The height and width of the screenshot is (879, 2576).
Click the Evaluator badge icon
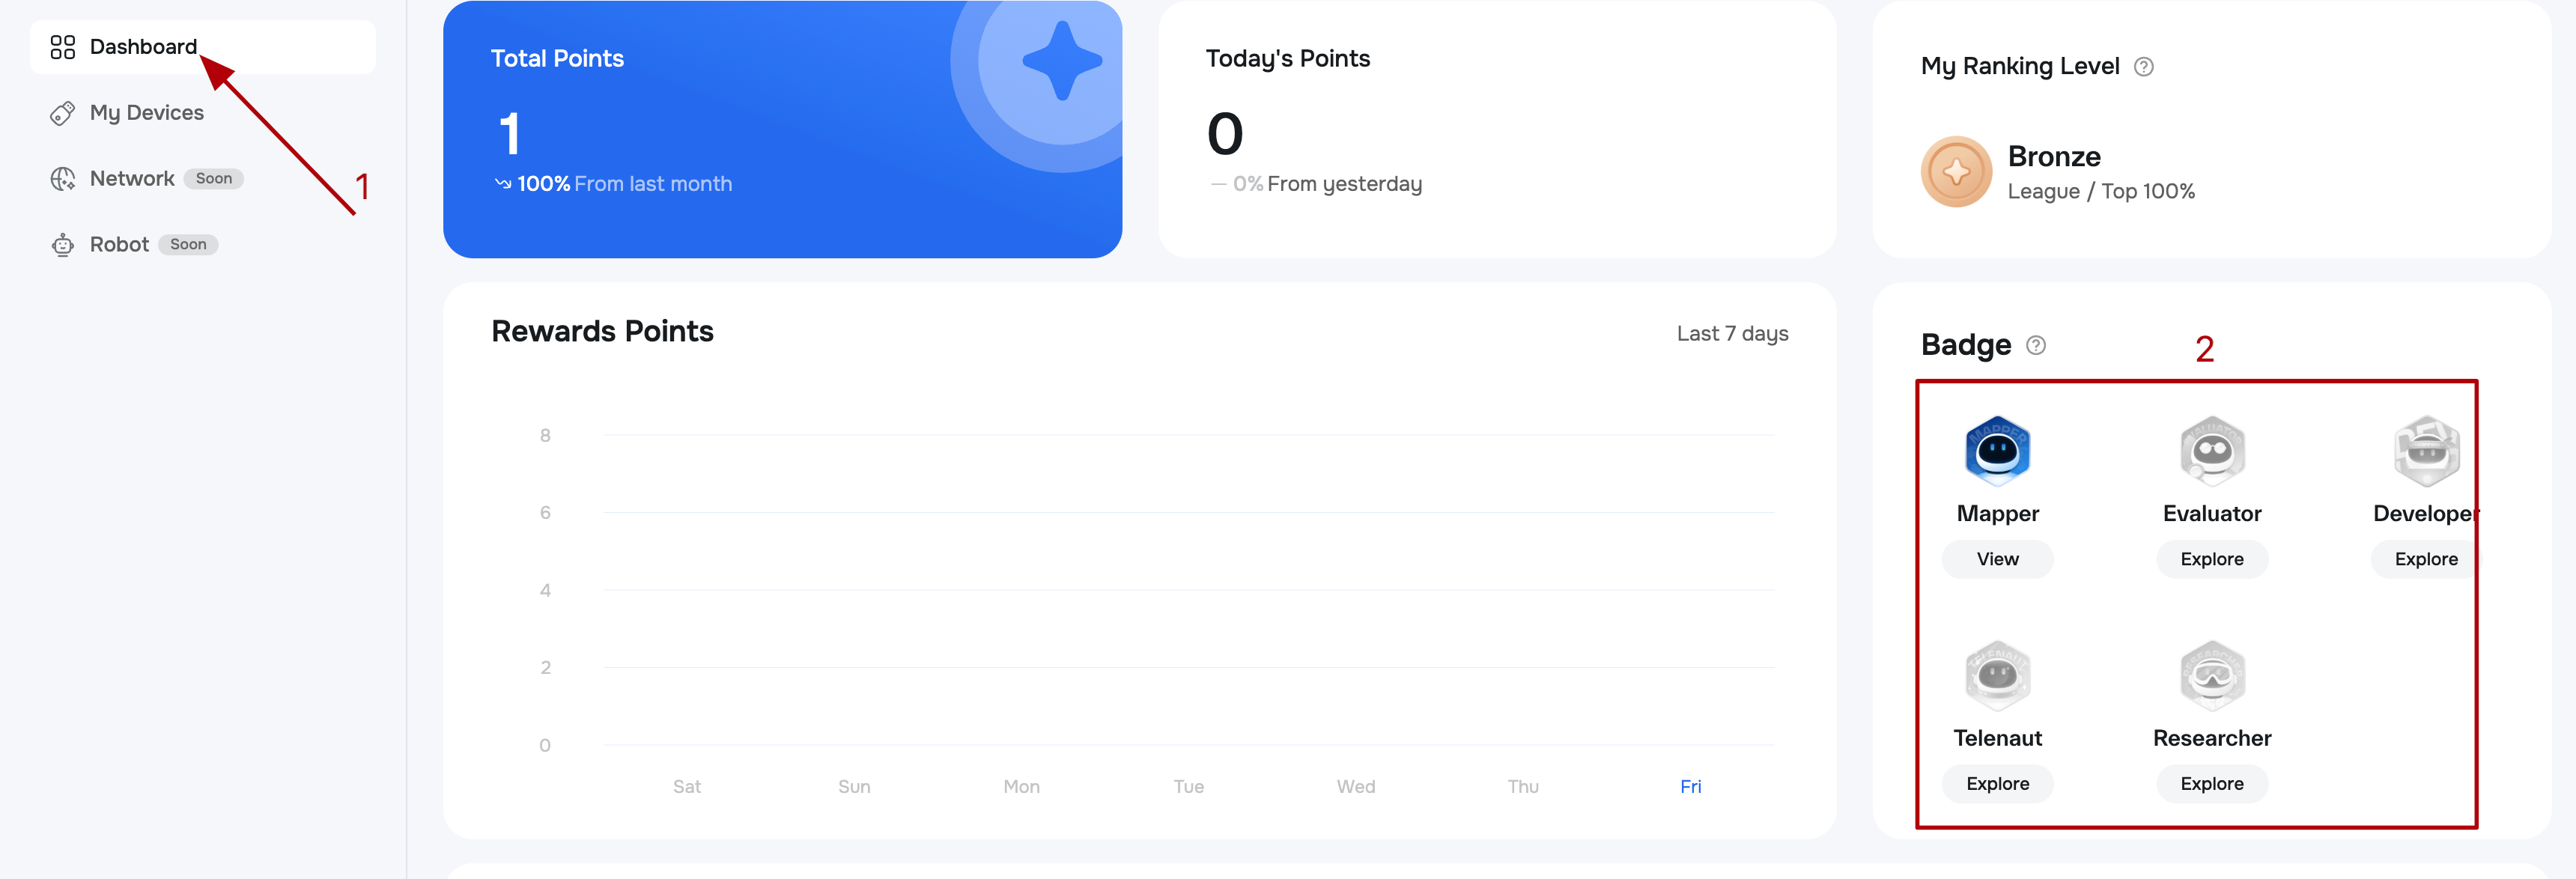coord(2212,450)
